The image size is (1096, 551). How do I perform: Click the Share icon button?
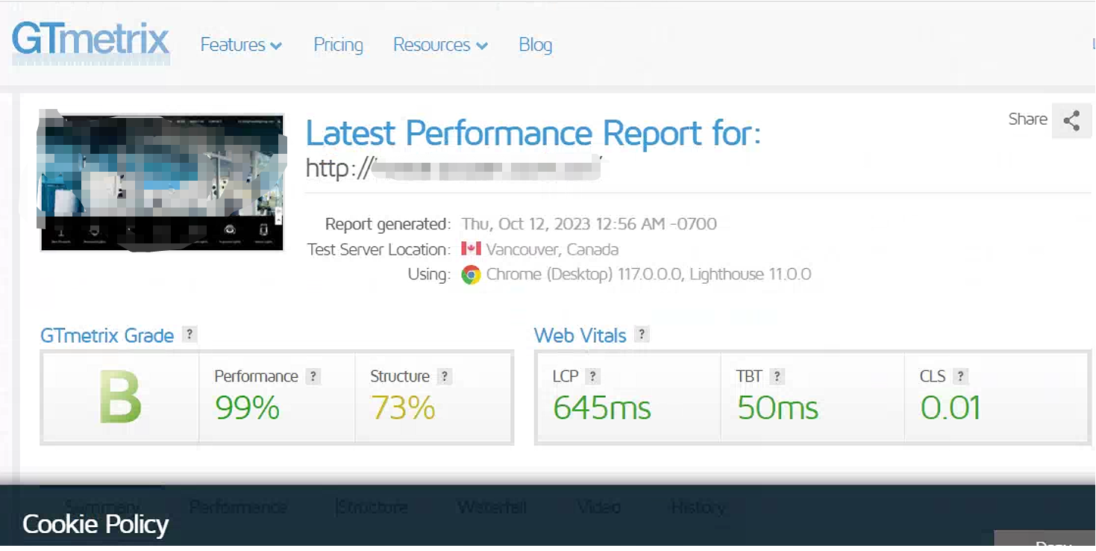click(1071, 121)
